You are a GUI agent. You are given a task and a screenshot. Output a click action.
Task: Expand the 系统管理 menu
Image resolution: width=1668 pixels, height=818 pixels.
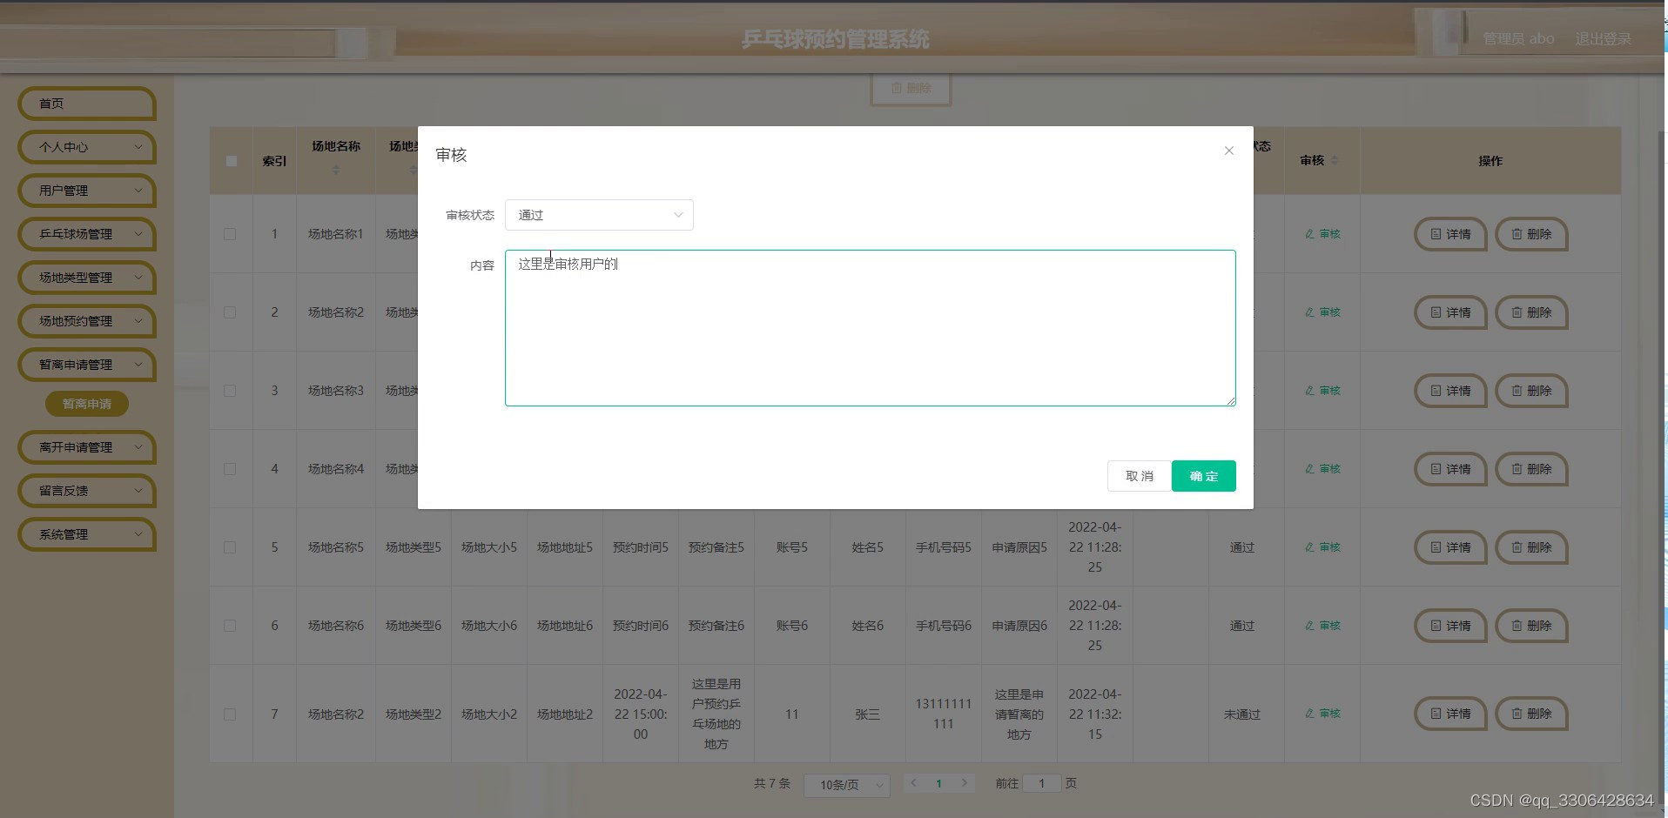click(x=86, y=534)
